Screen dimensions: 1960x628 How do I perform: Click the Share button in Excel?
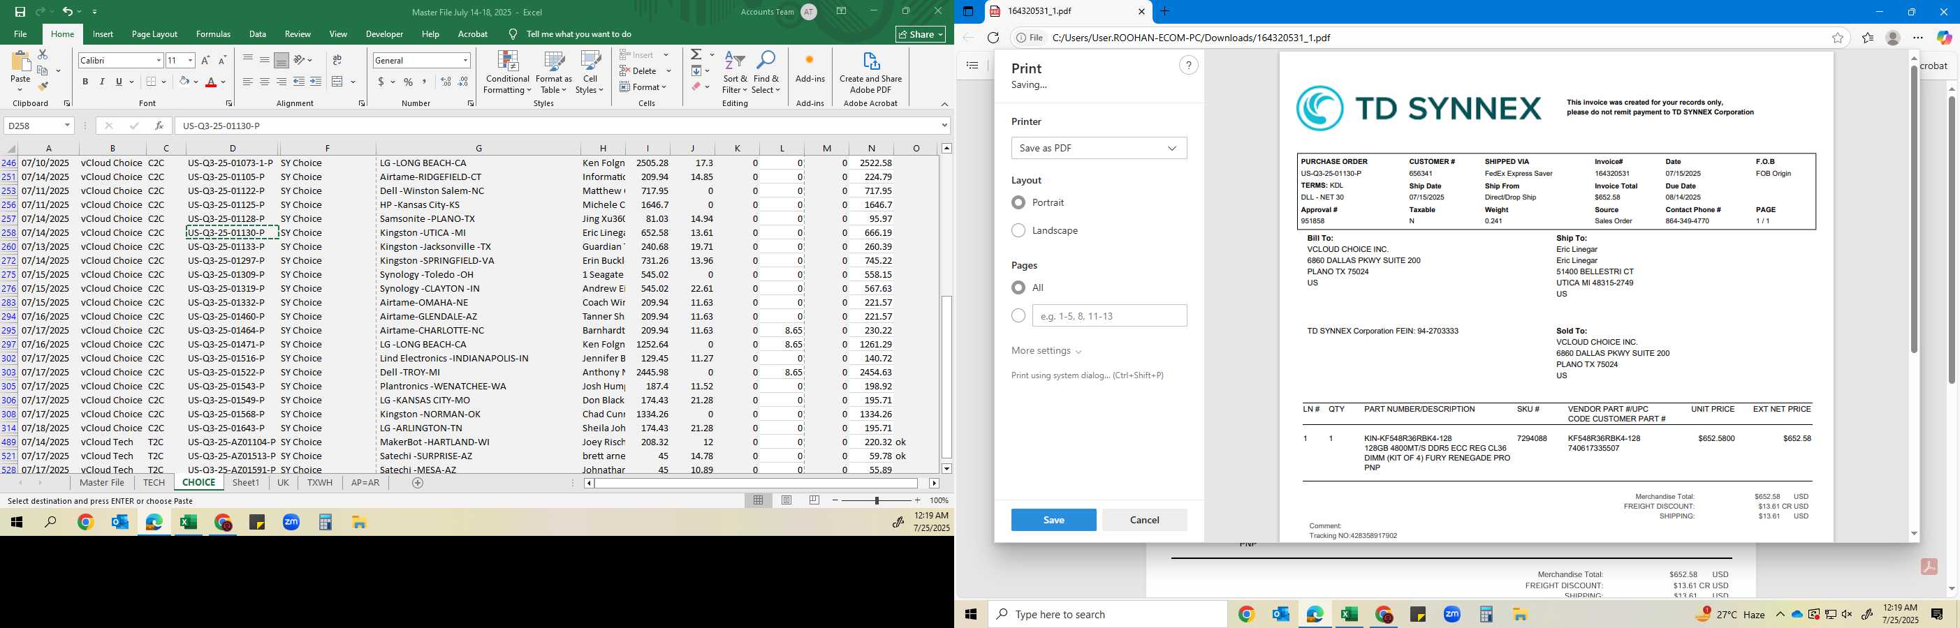click(921, 34)
